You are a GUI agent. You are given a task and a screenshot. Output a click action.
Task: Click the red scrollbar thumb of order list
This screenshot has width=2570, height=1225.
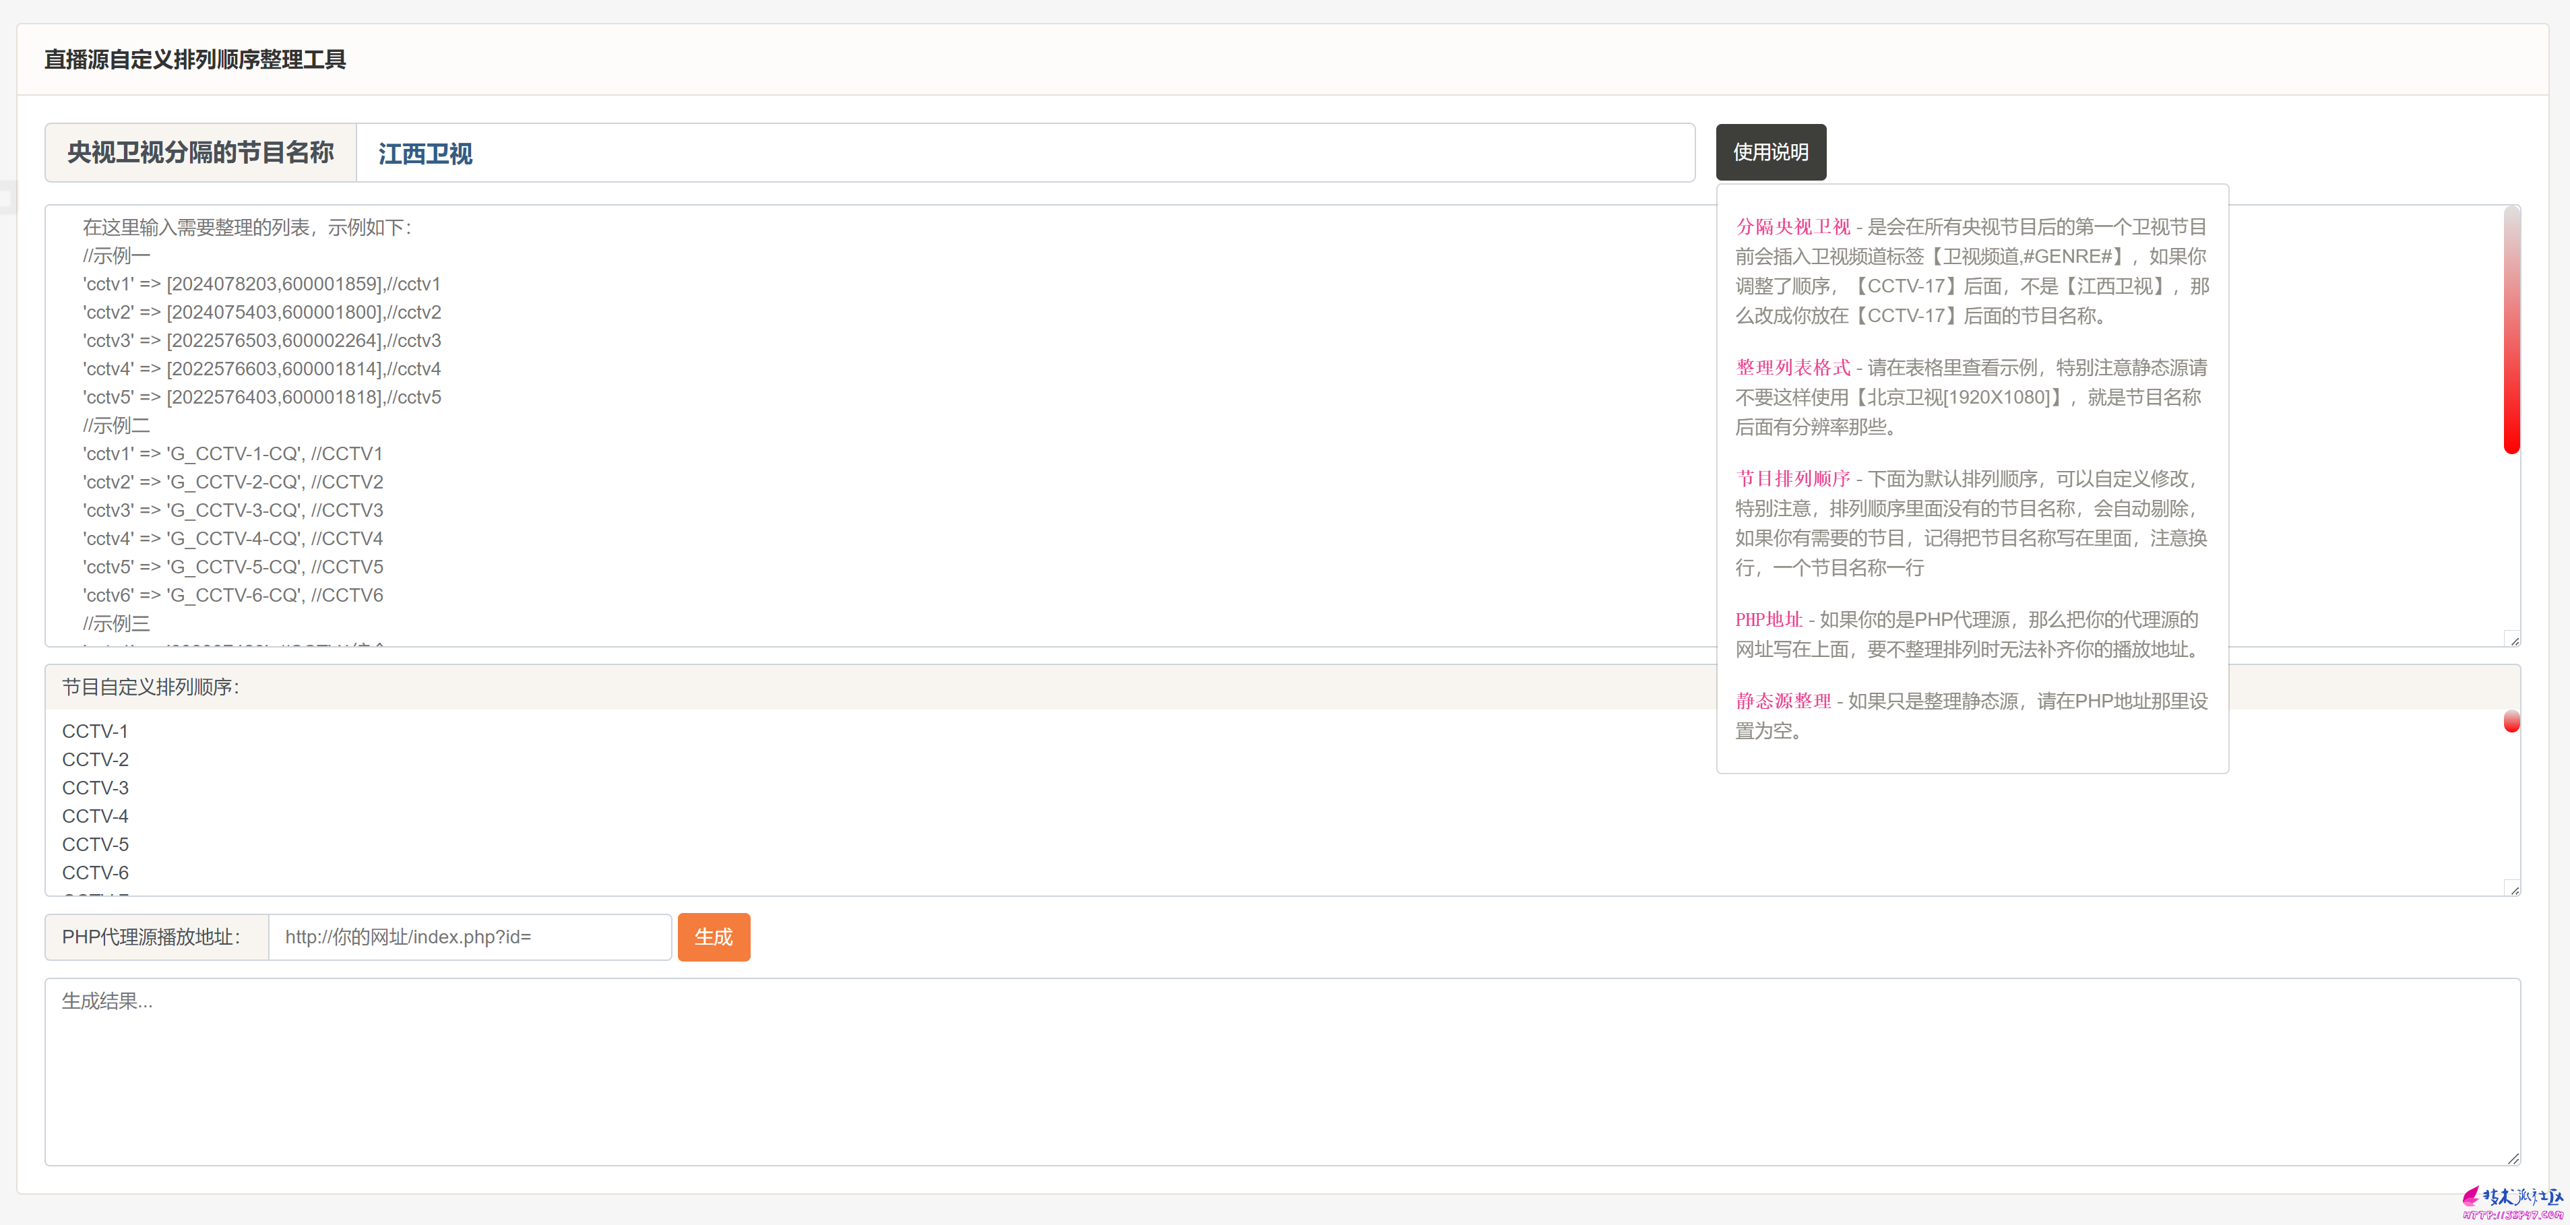[x=2511, y=721]
